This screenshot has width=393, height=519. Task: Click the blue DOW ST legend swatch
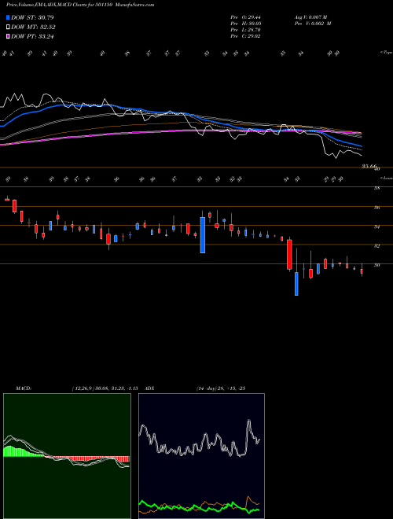[9, 17]
